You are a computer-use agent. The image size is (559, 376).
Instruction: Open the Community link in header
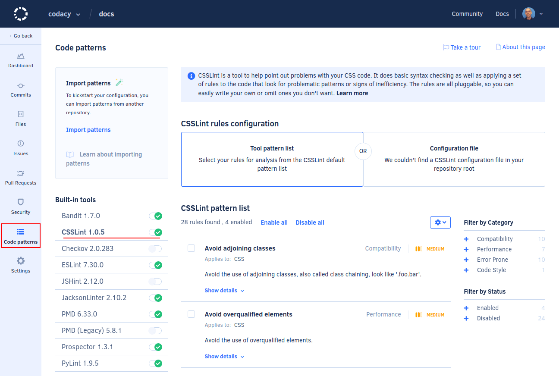[467, 14]
